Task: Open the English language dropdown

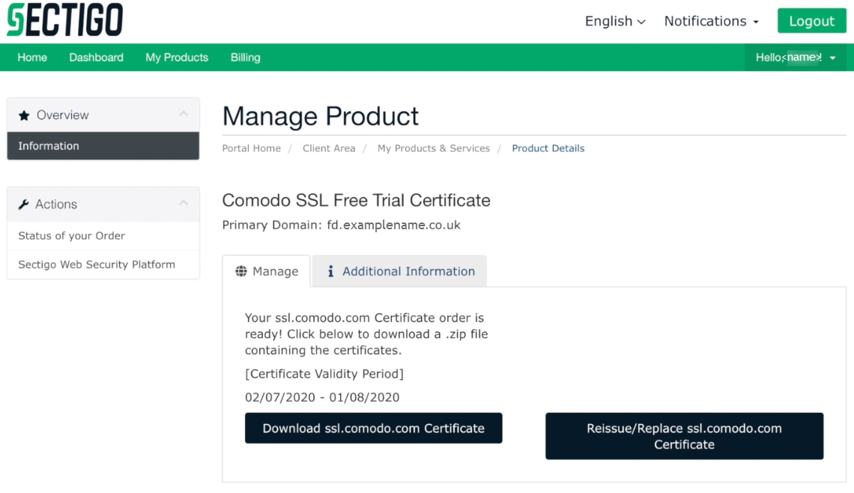Action: pyautogui.click(x=614, y=21)
